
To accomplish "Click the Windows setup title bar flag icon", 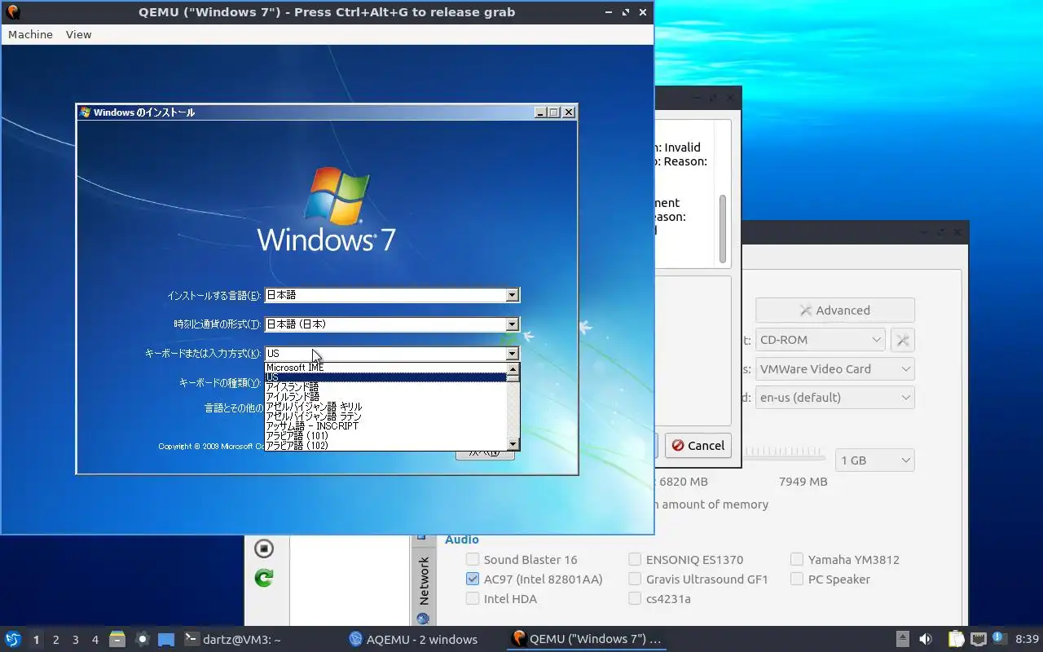I will pos(85,112).
